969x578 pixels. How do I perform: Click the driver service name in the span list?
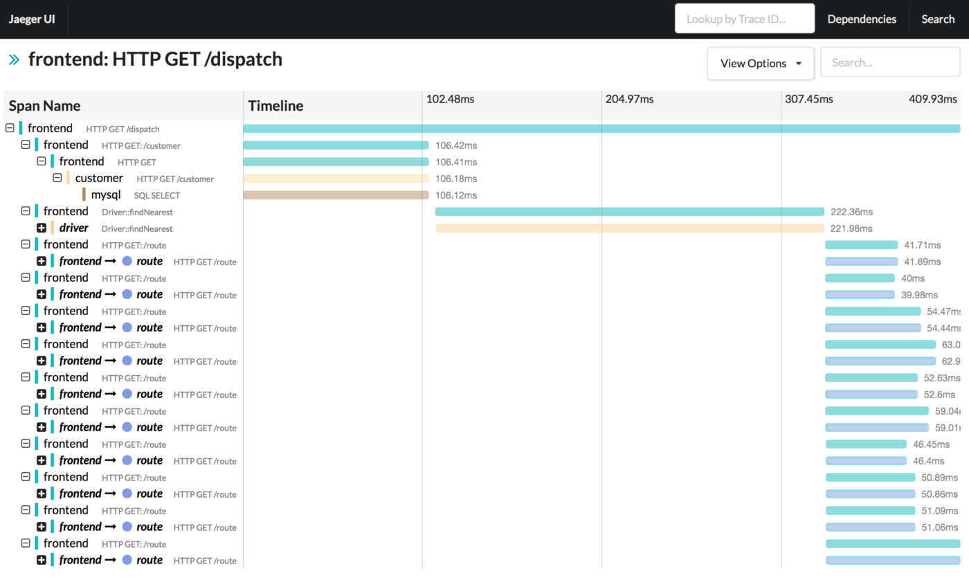(x=73, y=228)
